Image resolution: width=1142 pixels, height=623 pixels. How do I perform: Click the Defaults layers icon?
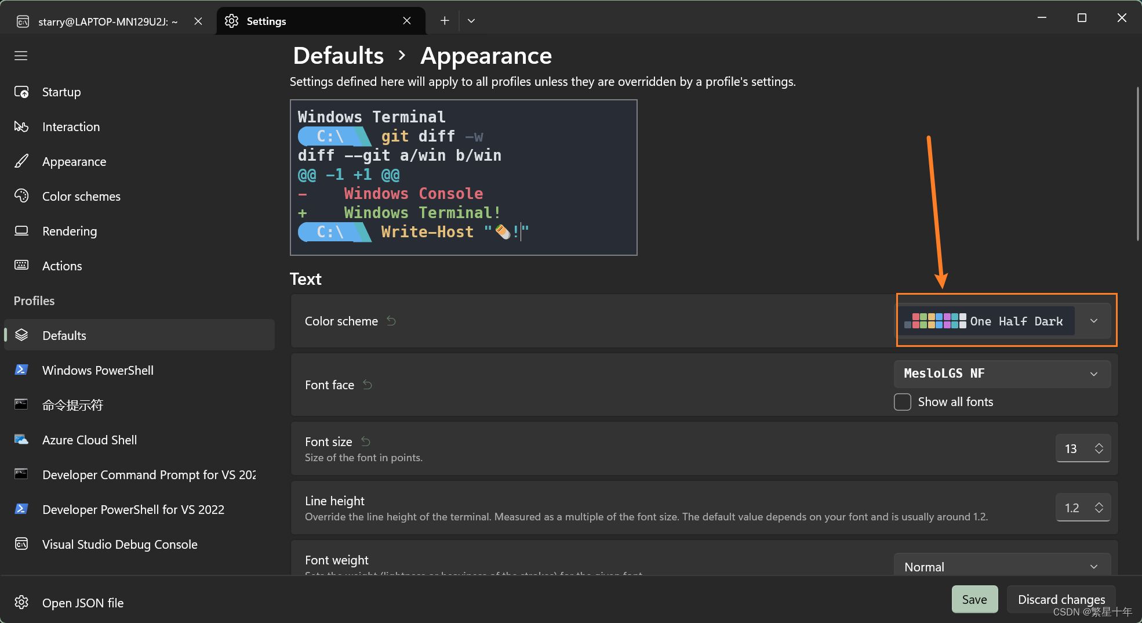(21, 335)
